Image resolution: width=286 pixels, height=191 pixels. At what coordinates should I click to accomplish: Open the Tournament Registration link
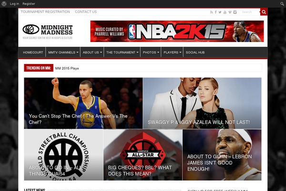[x=45, y=11]
